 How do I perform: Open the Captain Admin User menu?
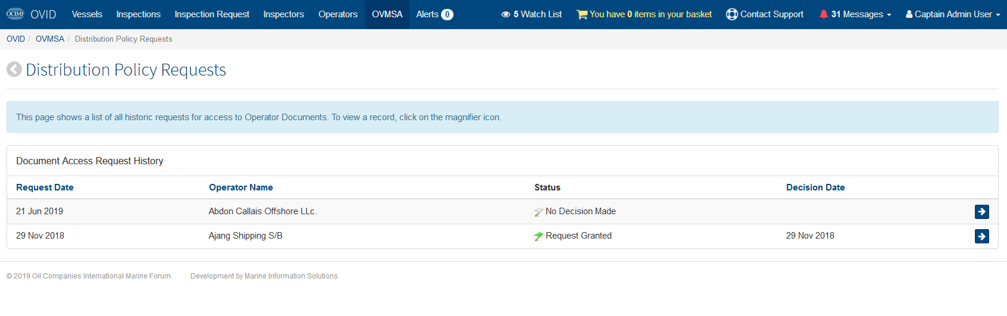click(953, 14)
